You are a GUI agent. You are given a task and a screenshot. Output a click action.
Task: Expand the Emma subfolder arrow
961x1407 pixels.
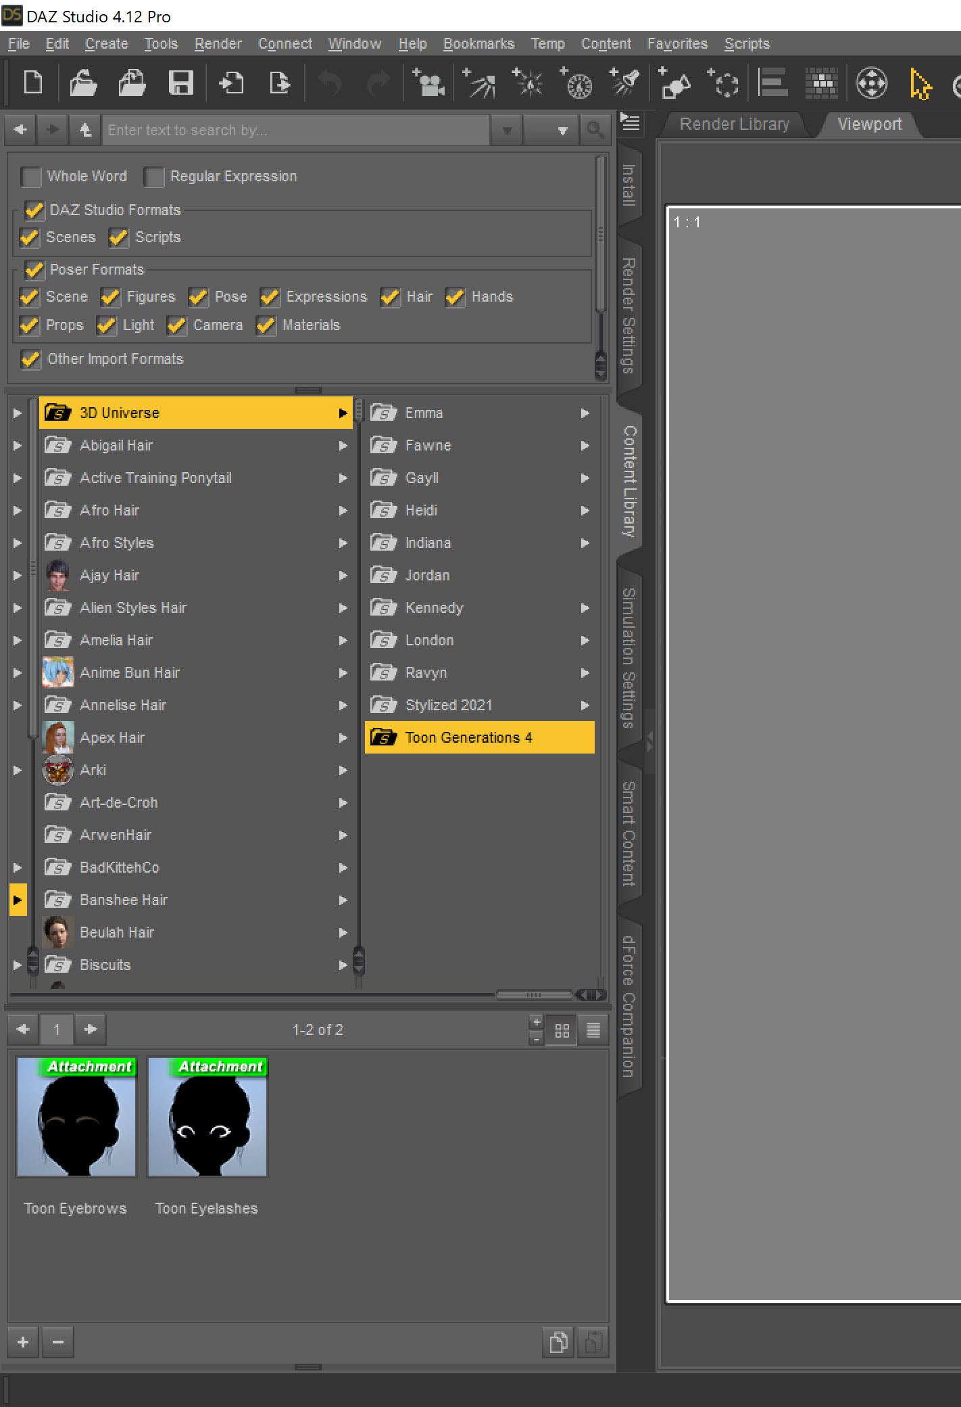tap(585, 413)
